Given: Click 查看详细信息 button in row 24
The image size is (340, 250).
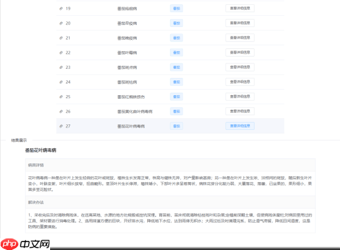Looking at the screenshot, I should click(240, 82).
